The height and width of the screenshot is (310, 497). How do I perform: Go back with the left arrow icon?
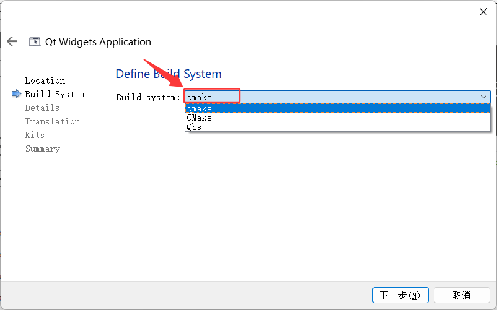point(12,41)
